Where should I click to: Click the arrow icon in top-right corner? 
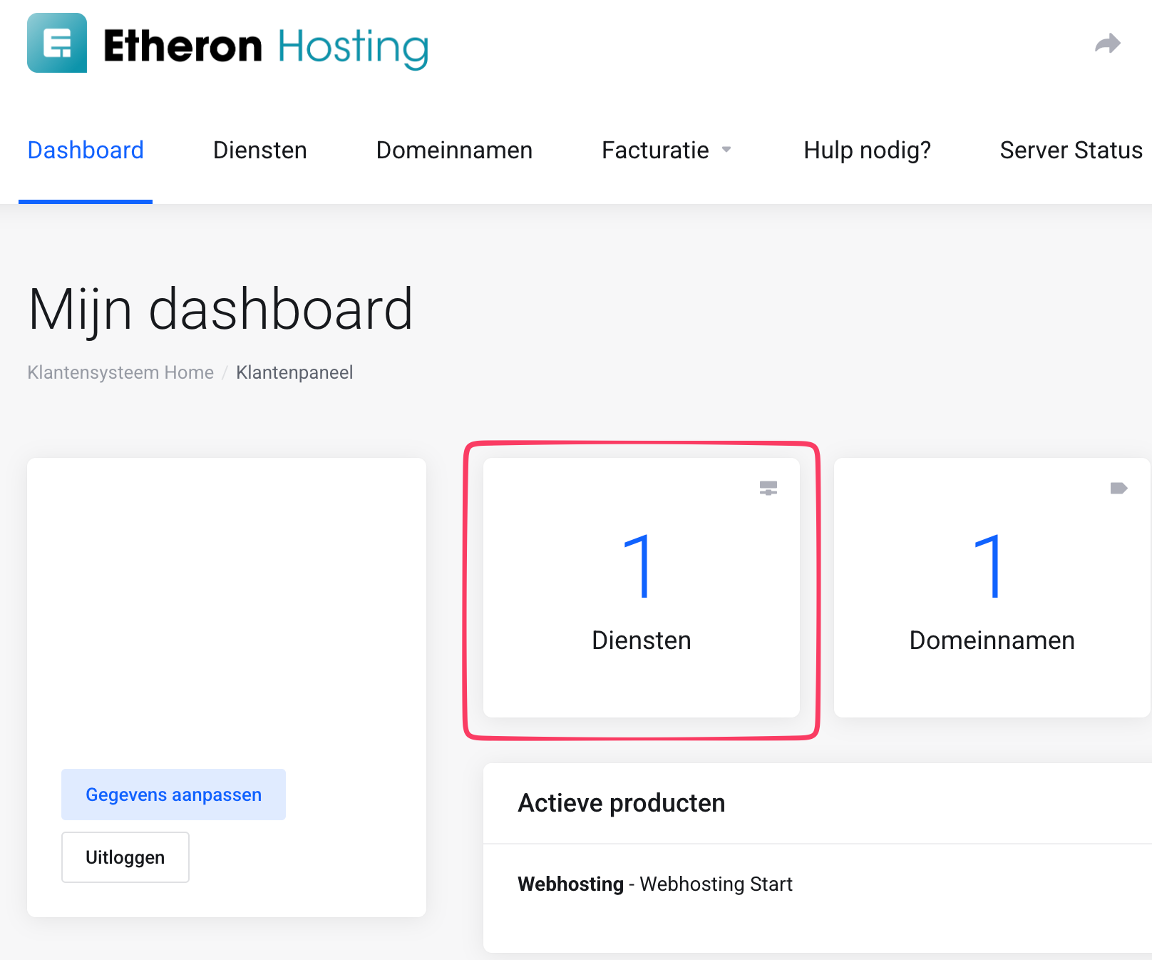[1107, 44]
